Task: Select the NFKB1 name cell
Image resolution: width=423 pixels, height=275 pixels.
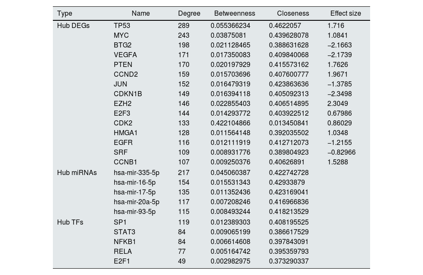Action: click(x=125, y=242)
